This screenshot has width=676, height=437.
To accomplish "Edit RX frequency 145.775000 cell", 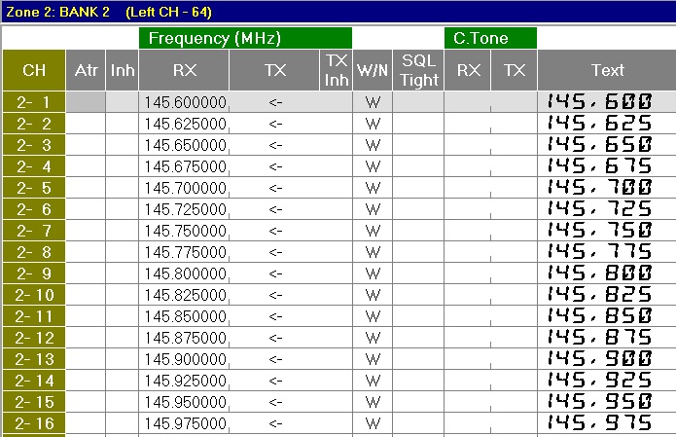I will [184, 252].
